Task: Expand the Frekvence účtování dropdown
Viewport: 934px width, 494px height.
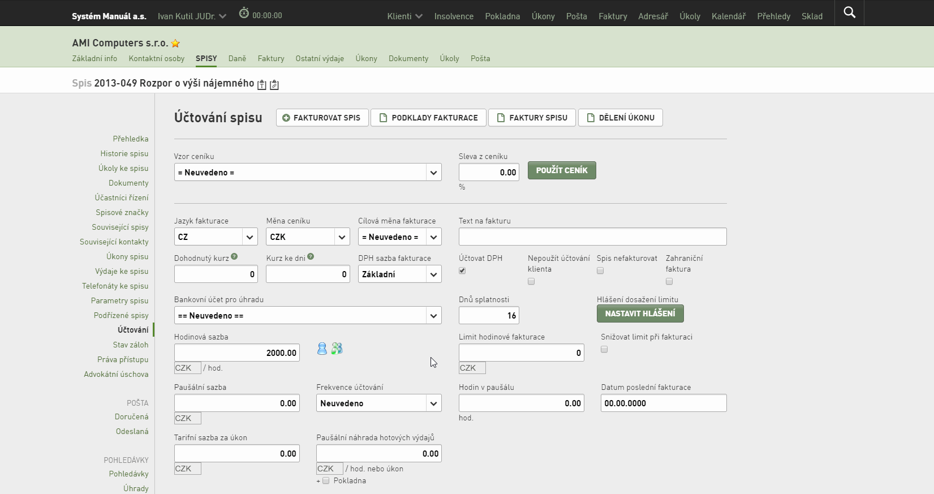Action: pyautogui.click(x=379, y=403)
